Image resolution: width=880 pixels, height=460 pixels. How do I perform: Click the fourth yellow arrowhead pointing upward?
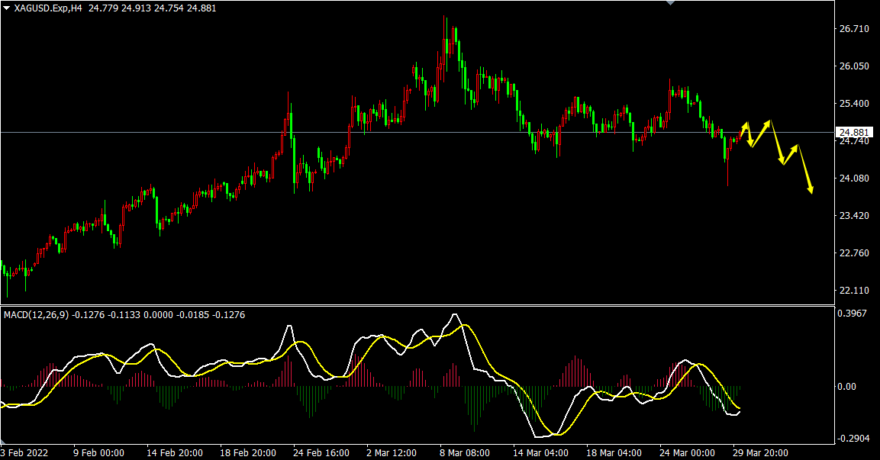pos(795,147)
